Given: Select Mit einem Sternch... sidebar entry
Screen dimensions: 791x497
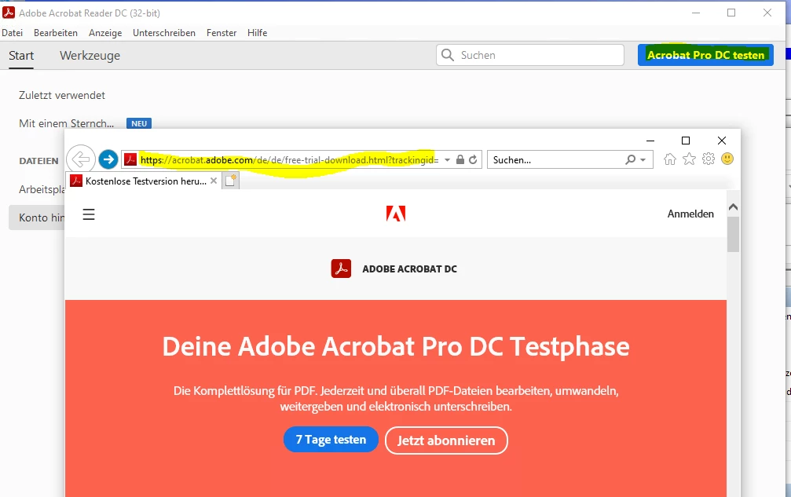Looking at the screenshot, I should tap(66, 123).
